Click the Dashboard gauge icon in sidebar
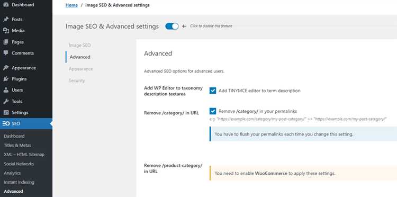The height and width of the screenshot is (197, 397). 6,5
